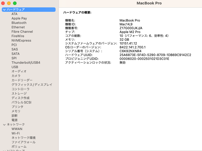Click the memory value 32 GB

click(124, 40)
